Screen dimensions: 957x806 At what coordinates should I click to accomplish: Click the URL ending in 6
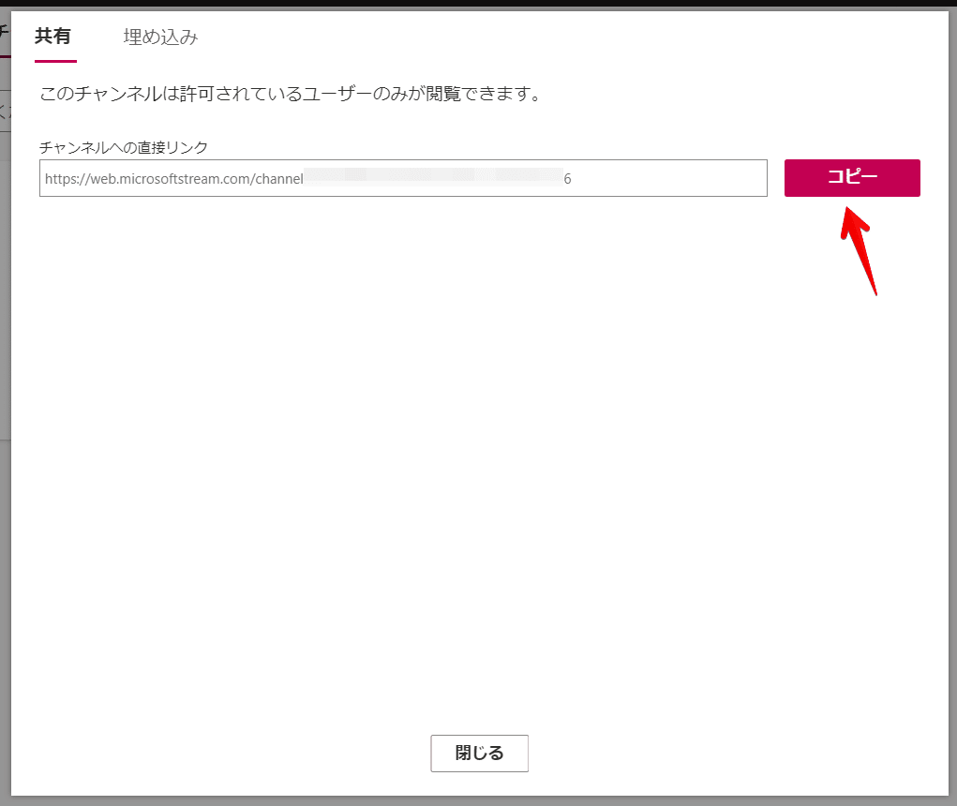click(567, 178)
